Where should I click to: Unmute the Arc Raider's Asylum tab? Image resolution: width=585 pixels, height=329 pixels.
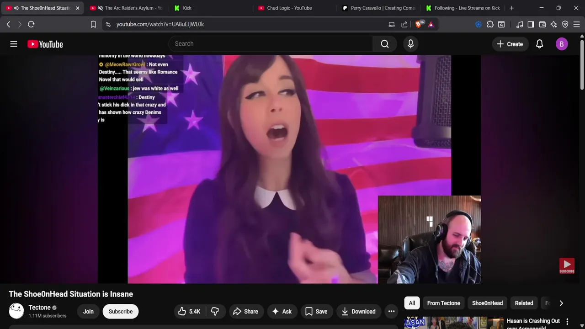click(x=100, y=8)
